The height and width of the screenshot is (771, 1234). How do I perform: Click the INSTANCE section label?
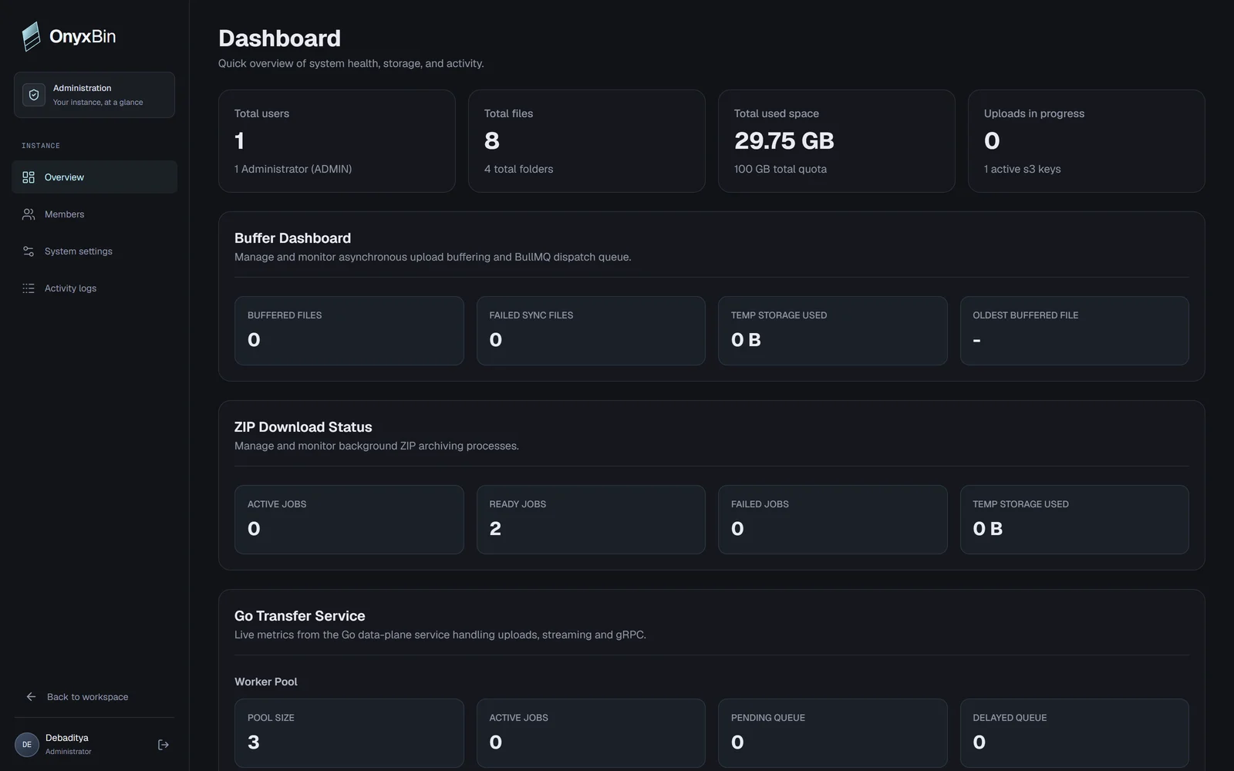41,146
